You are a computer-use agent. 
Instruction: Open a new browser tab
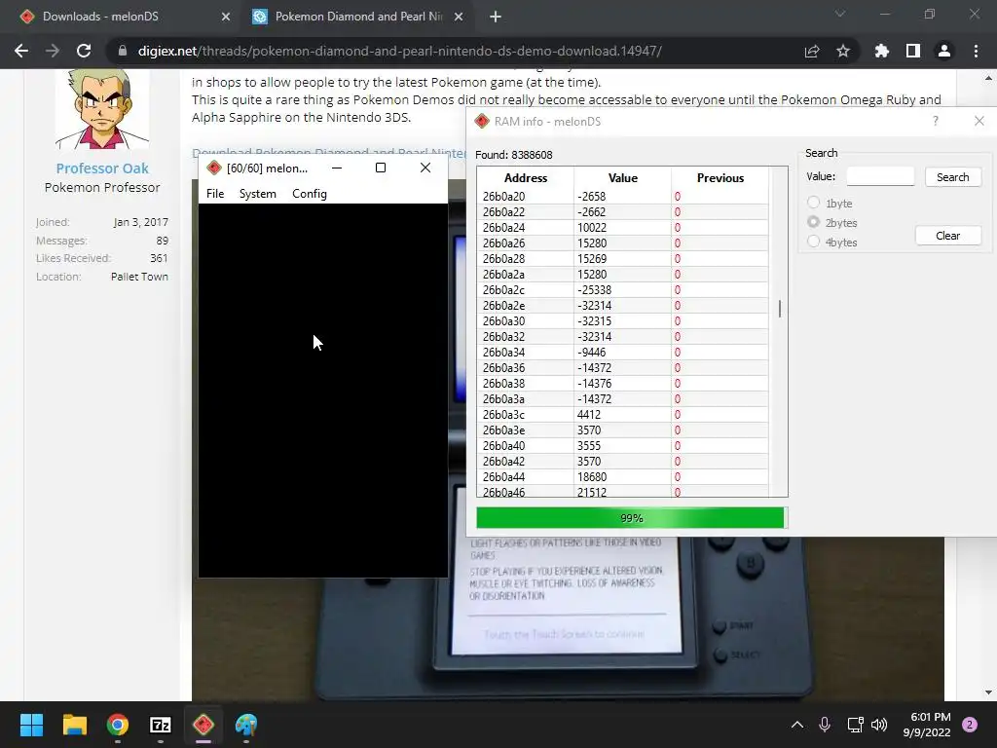pos(496,17)
